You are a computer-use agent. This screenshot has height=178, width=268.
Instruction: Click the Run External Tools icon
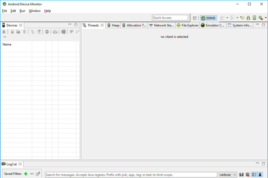click(x=261, y=18)
